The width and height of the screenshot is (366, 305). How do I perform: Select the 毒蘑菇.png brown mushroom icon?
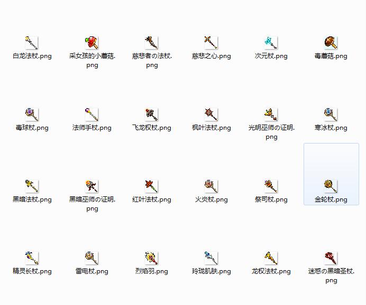tap(331, 43)
